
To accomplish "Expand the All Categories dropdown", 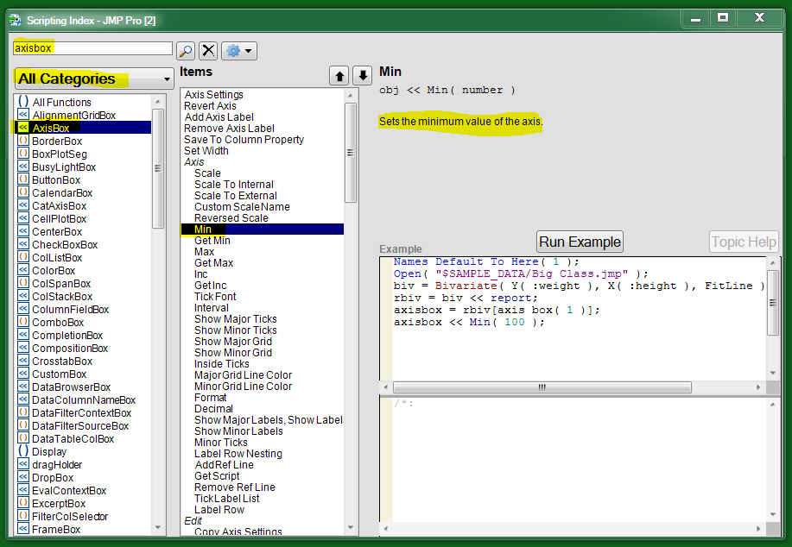I will pos(93,79).
